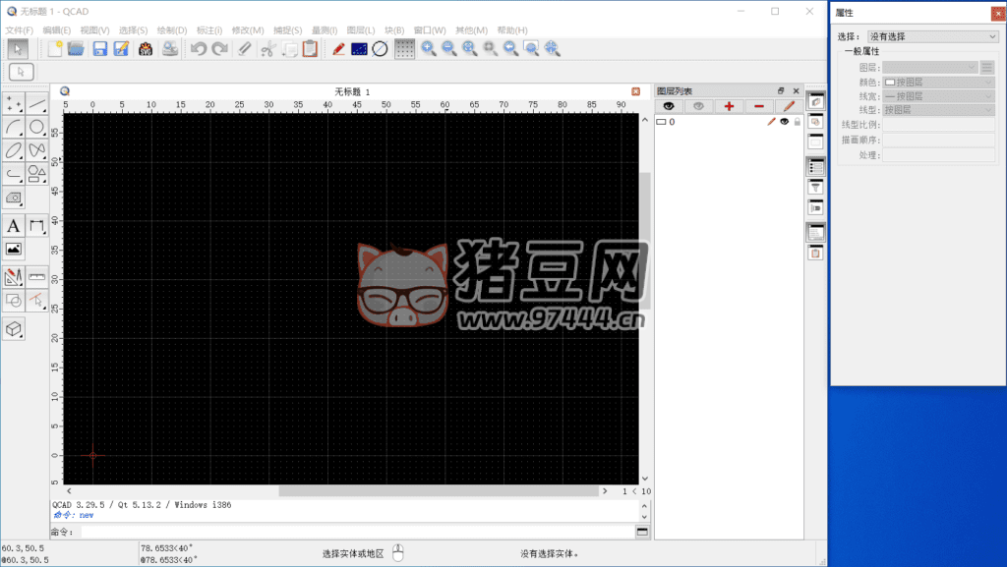Open the Dimension tools icon
Viewport: 1007px width, 567px height.
(37, 226)
